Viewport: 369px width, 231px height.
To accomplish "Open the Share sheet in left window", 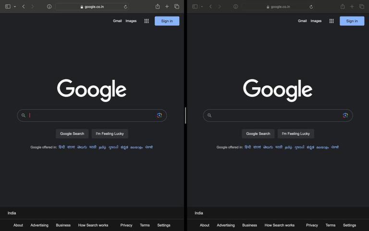I will (158, 6).
